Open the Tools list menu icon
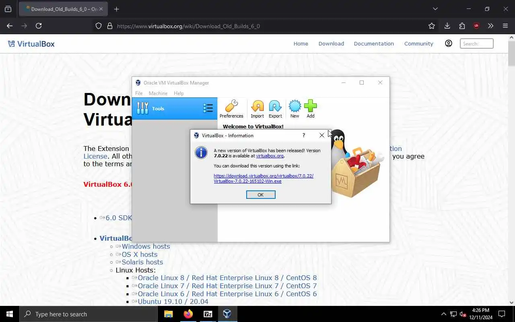This screenshot has width=515, height=322. click(x=208, y=108)
